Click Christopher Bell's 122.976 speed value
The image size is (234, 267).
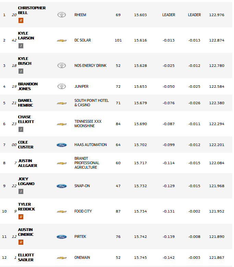coord(217,15)
